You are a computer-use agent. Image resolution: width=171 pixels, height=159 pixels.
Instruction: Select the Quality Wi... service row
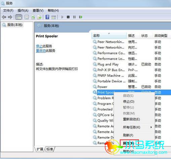coord(105,121)
